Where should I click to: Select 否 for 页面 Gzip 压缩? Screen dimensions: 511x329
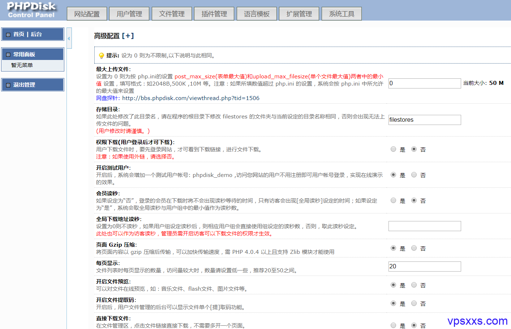click(x=414, y=248)
